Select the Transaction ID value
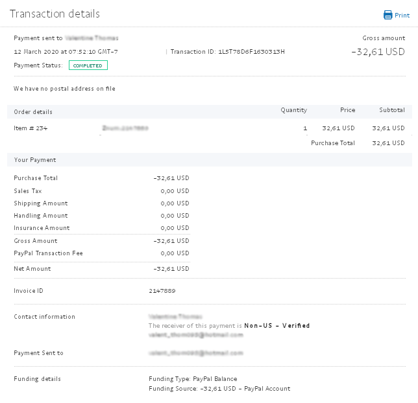The height and width of the screenshot is (403, 418). coord(251,52)
